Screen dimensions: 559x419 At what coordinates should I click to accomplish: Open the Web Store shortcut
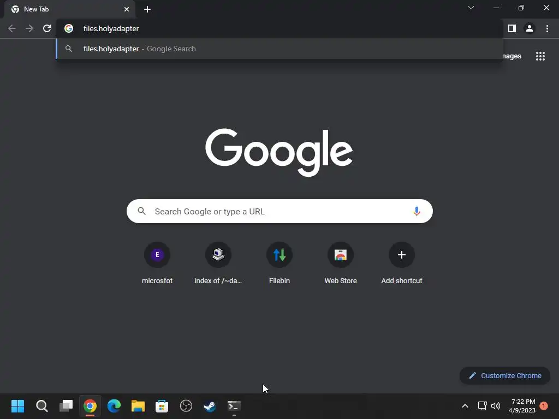(x=341, y=264)
